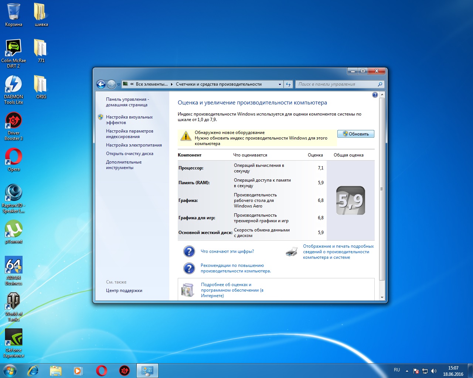
Task: Expand recent pages dropdown next to Forward
Action: [119, 85]
